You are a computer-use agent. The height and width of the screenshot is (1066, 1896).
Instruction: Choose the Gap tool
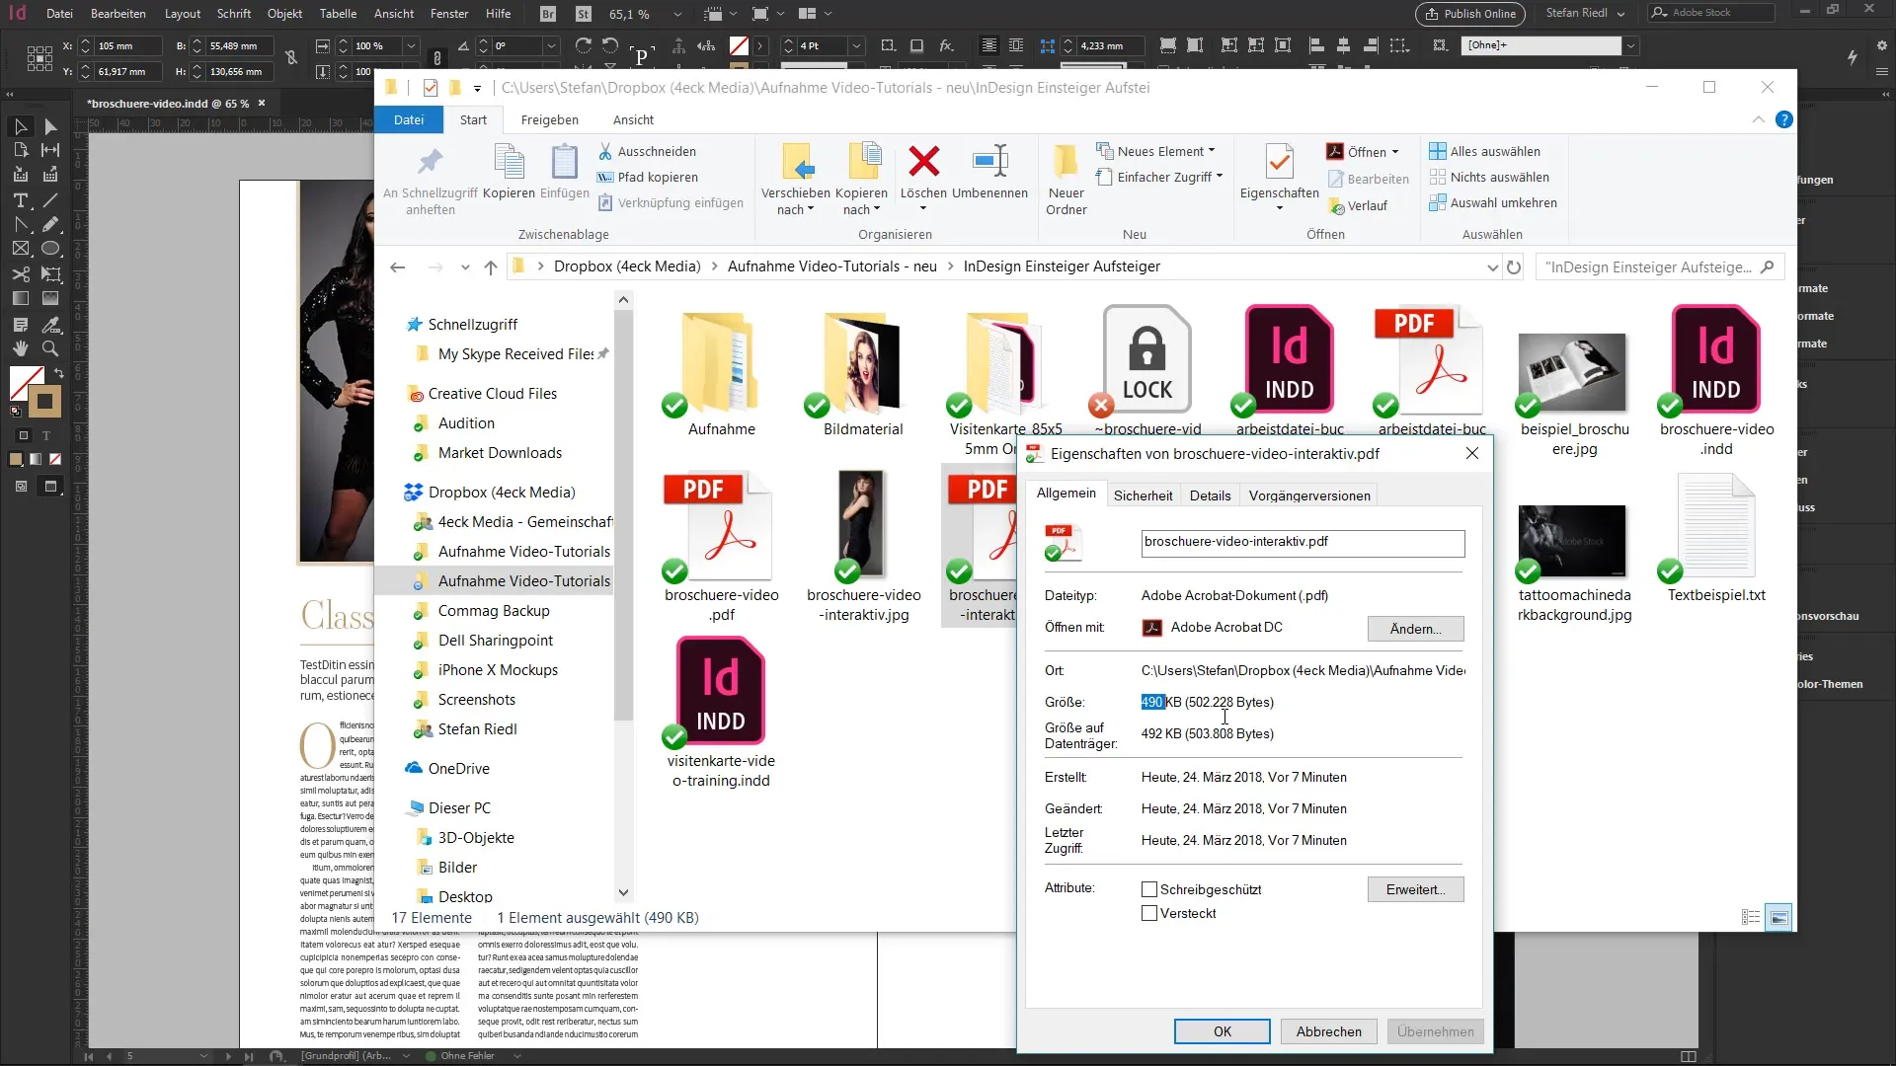pyautogui.click(x=50, y=150)
